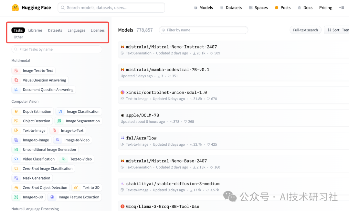The width and height of the screenshot is (349, 211).
Task: Click the Image Feature Extraction icon
Action: click(52, 197)
